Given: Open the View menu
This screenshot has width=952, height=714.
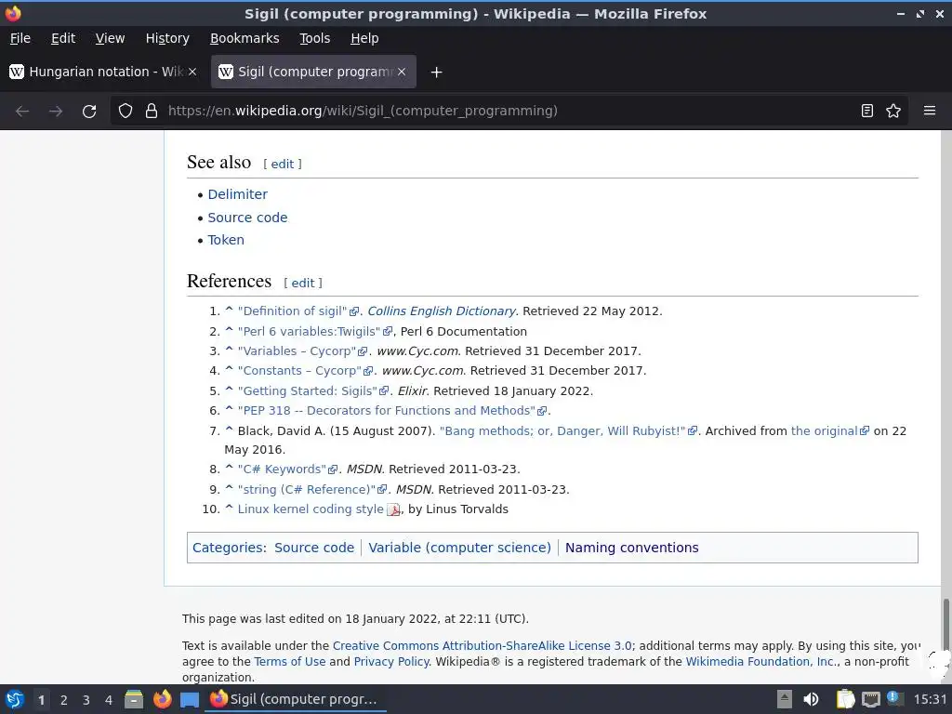Looking at the screenshot, I should pyautogui.click(x=110, y=38).
